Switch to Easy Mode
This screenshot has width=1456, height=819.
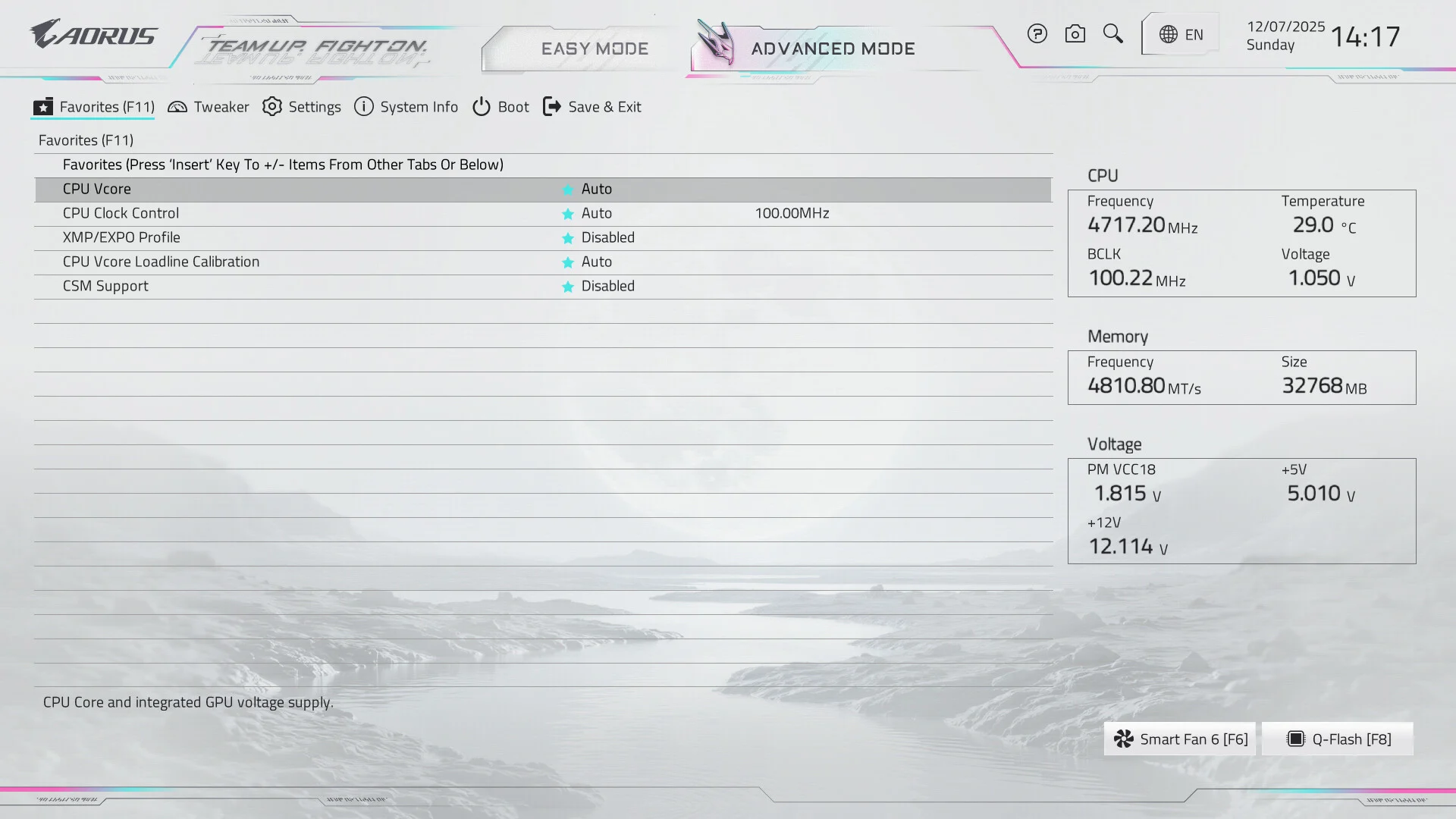(x=594, y=49)
